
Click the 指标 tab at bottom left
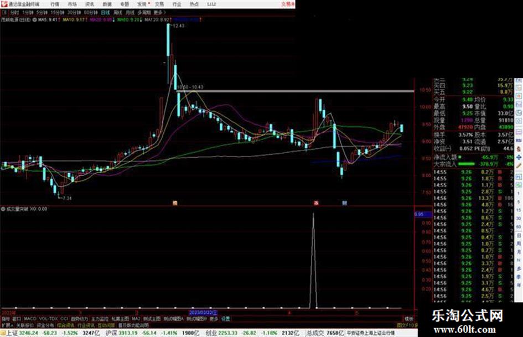coord(6,319)
